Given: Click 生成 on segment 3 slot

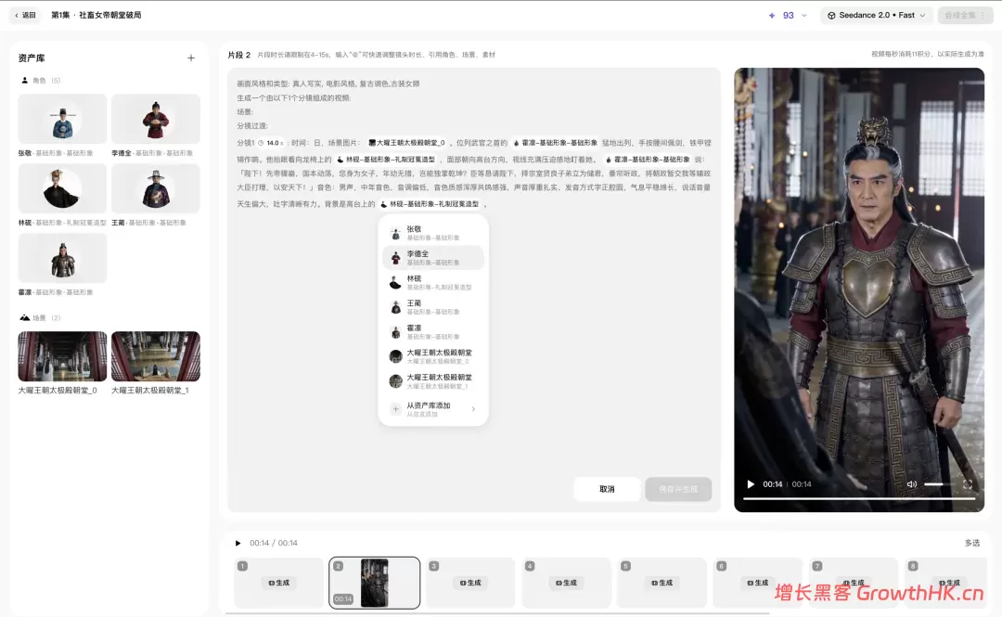Looking at the screenshot, I should [x=470, y=583].
